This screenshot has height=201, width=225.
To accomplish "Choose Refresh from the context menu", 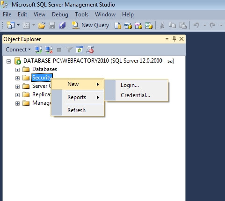I will click(x=78, y=110).
